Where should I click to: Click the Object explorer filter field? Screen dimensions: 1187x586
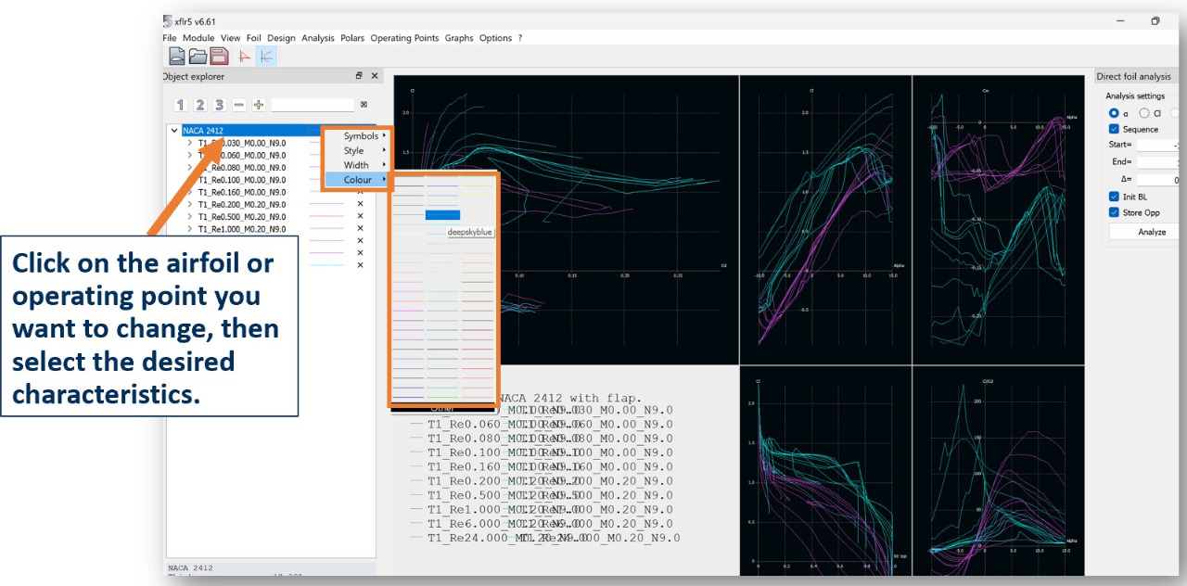click(x=313, y=106)
